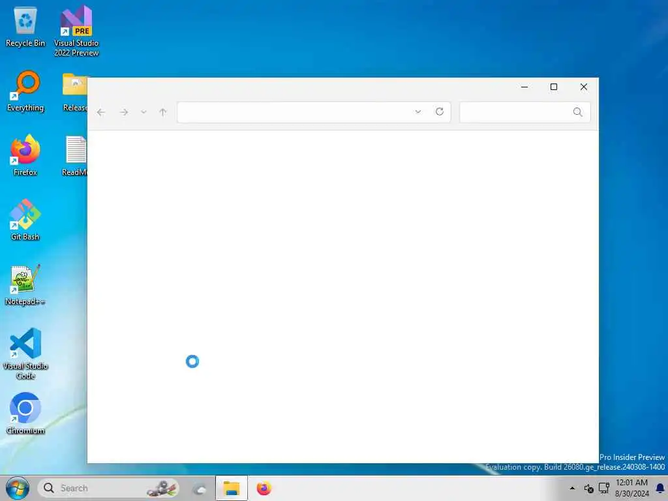The width and height of the screenshot is (668, 501).
Task: Select the Notepad++ desktop shortcut
Action: [25, 284]
